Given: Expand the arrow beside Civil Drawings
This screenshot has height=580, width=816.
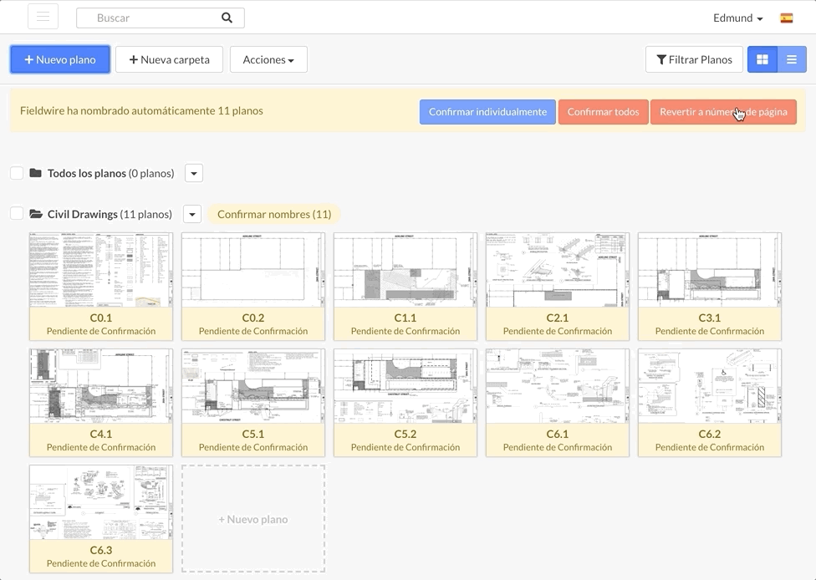Looking at the screenshot, I should tap(191, 213).
